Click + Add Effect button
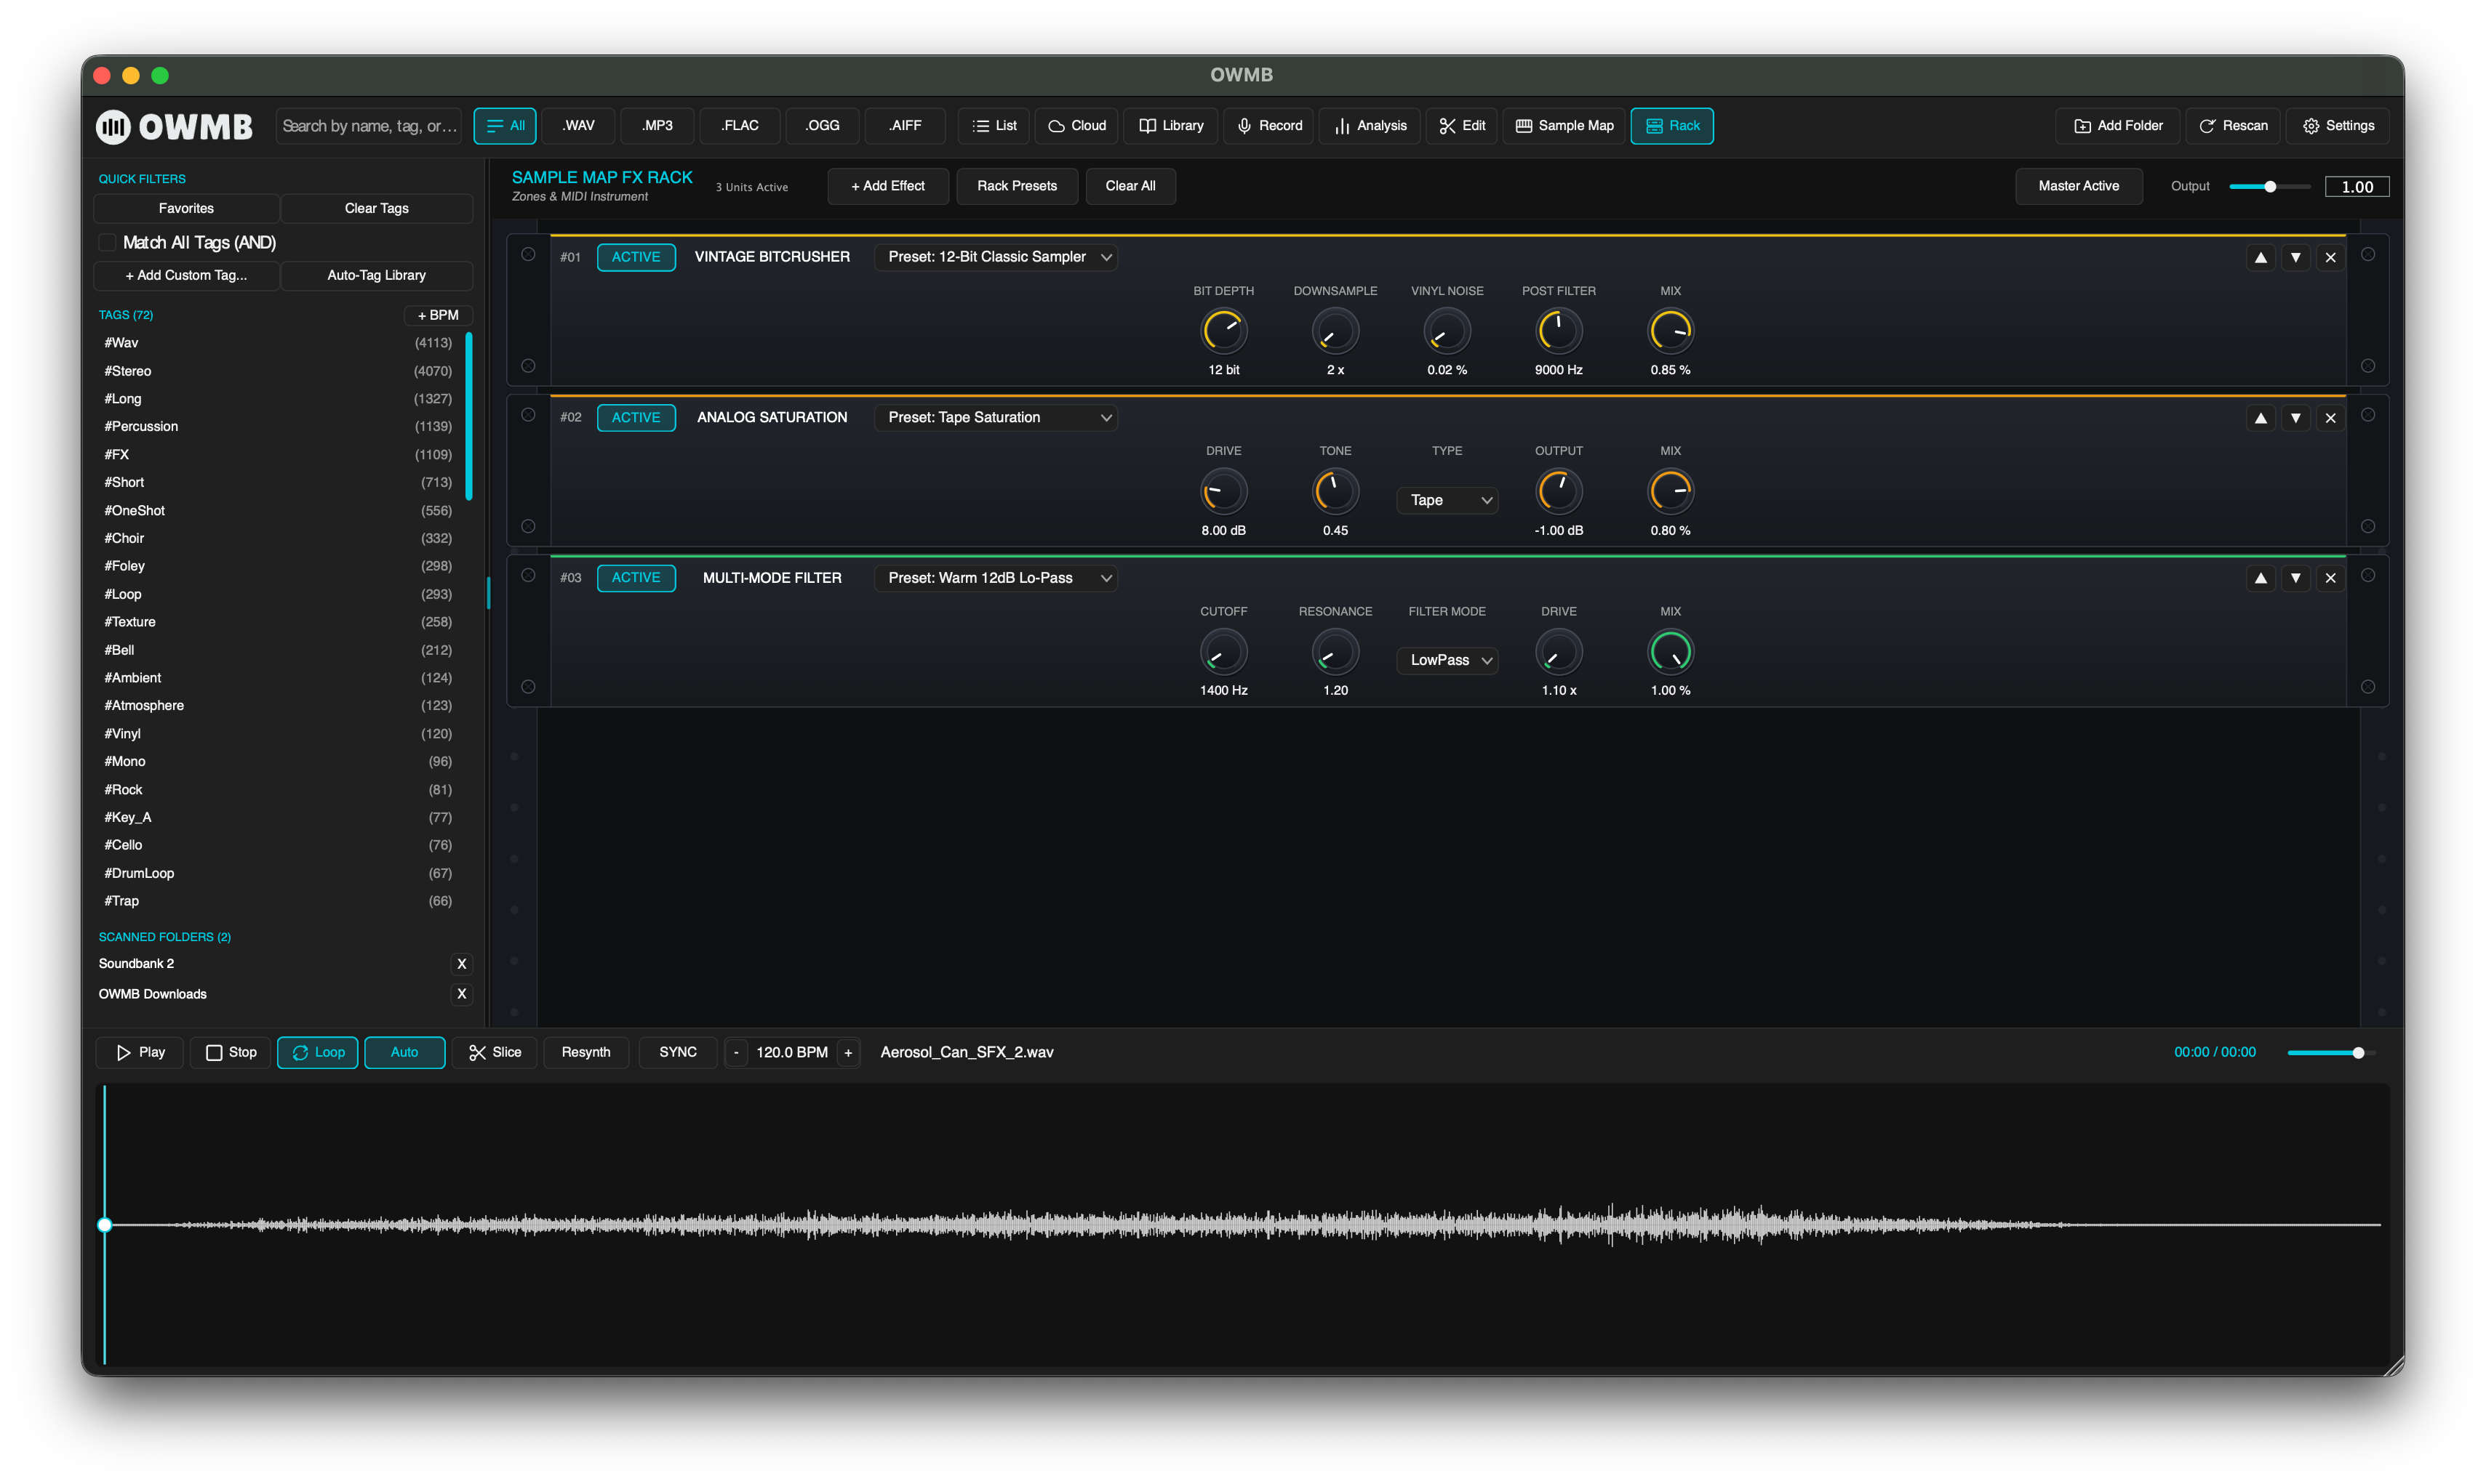The height and width of the screenshot is (1484, 2486). (x=888, y=186)
